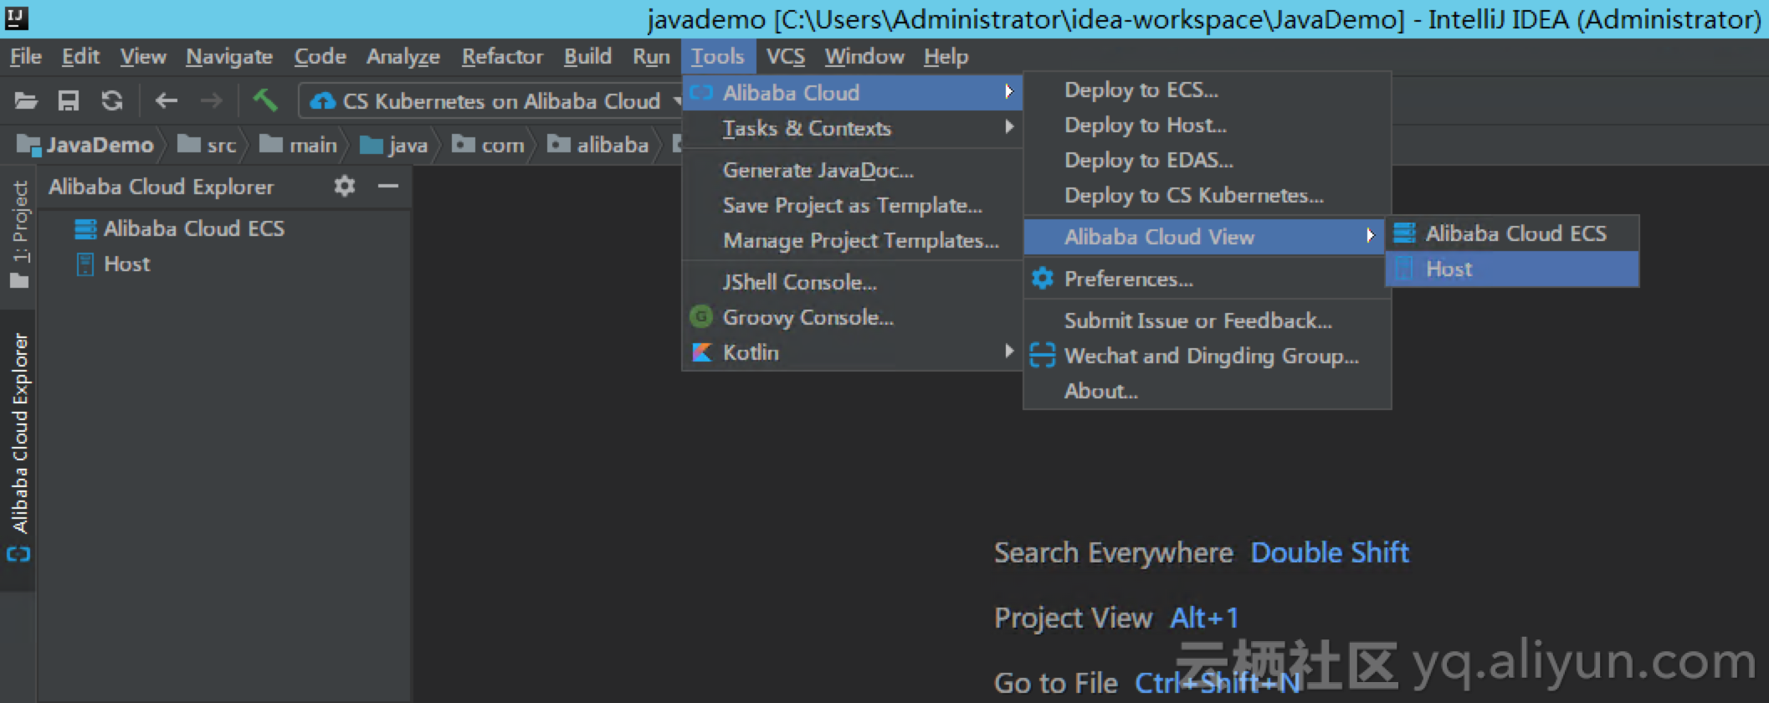Choose Save Project as Template
The image size is (1769, 703).
click(x=853, y=205)
